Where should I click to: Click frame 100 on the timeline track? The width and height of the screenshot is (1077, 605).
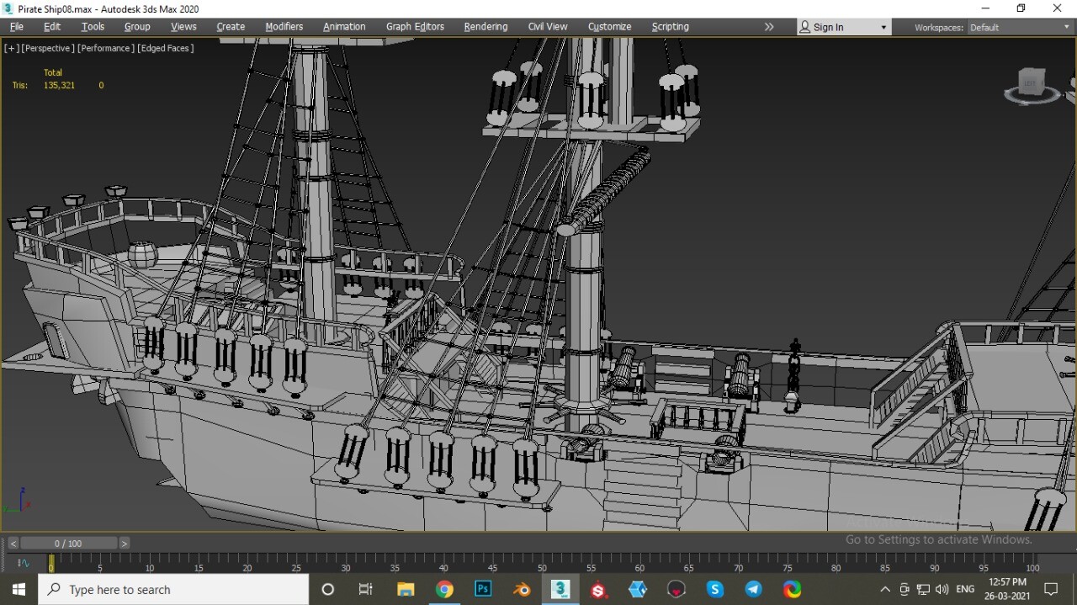coord(1032,564)
